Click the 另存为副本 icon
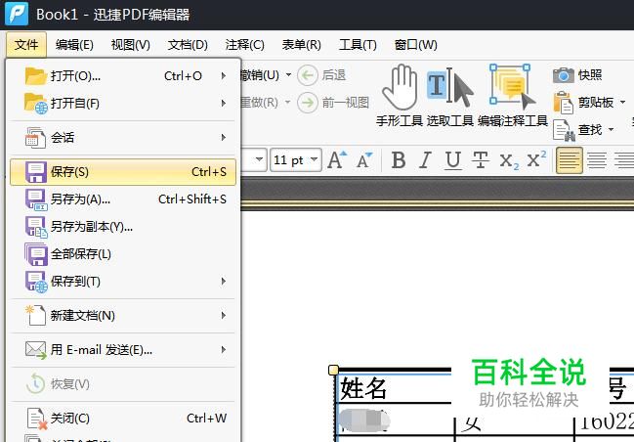This screenshot has width=634, height=442. point(36,227)
